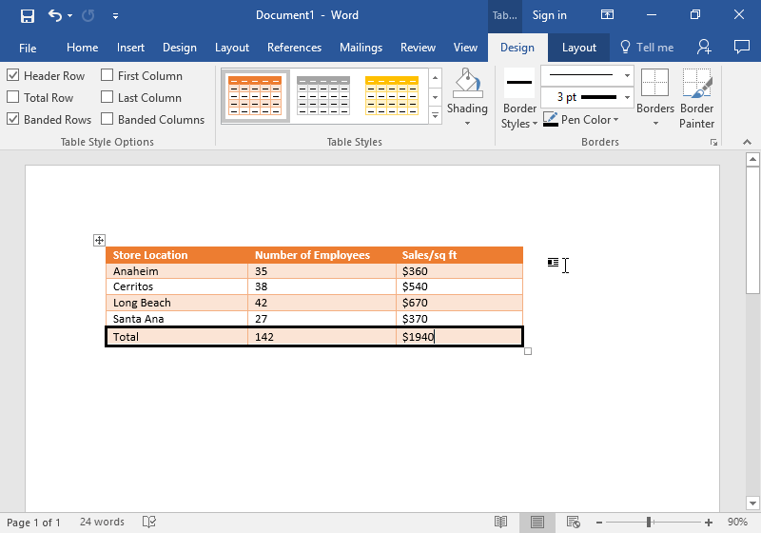The width and height of the screenshot is (761, 533).
Task: Click the 'Store Location' header cell
Action: point(177,255)
